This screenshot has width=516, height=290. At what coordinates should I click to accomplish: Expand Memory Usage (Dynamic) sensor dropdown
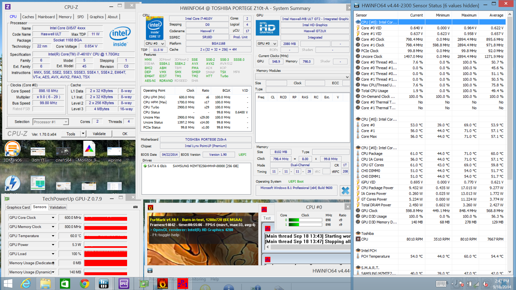[x=53, y=272]
